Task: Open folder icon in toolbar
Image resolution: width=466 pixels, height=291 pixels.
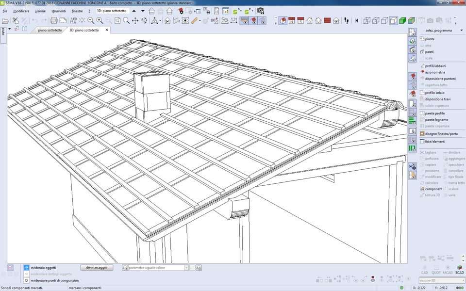Action: tap(5, 21)
